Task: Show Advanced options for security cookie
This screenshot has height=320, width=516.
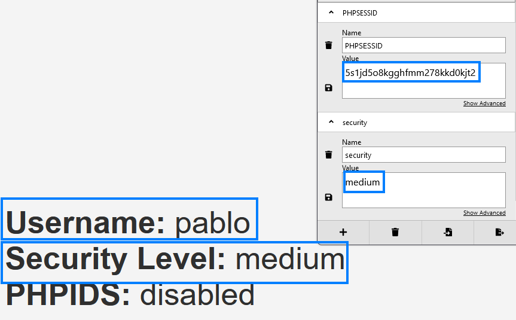Action: pos(484,213)
